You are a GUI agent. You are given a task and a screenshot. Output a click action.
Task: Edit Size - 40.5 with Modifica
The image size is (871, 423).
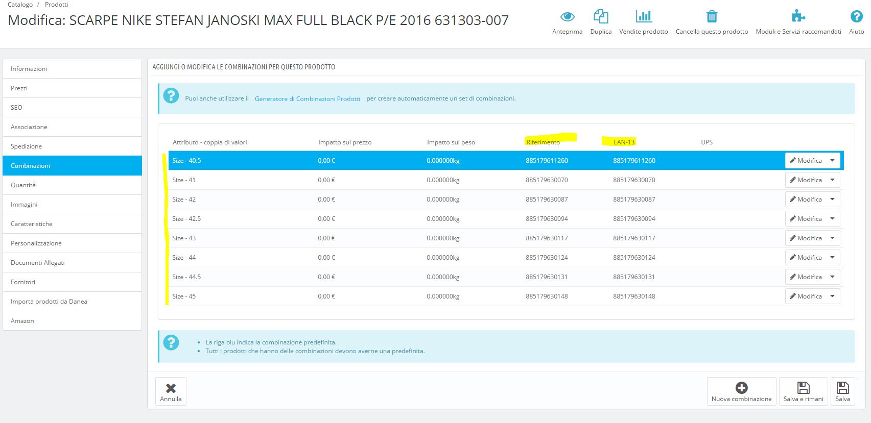[x=806, y=161]
